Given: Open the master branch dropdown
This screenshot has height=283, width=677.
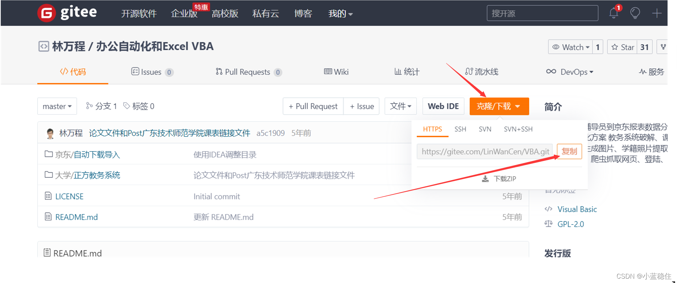Looking at the screenshot, I should click(x=57, y=106).
